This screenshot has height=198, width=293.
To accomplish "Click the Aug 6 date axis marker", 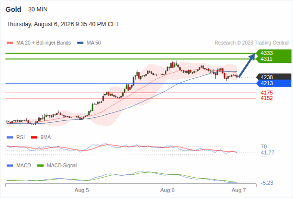I will (x=167, y=190).
